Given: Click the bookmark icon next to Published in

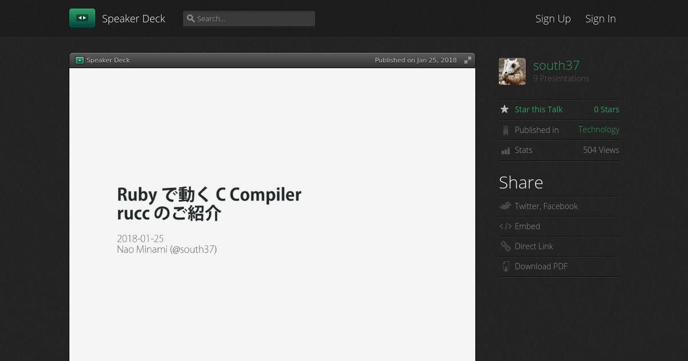Looking at the screenshot, I should [x=505, y=130].
